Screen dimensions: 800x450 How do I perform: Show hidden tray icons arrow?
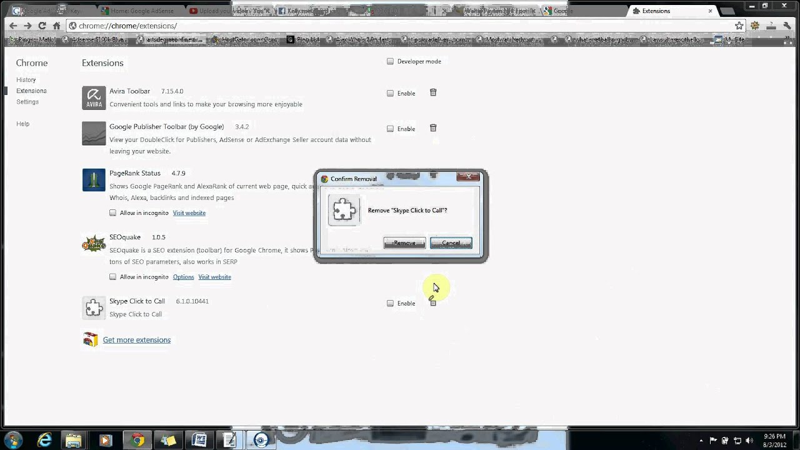point(701,441)
